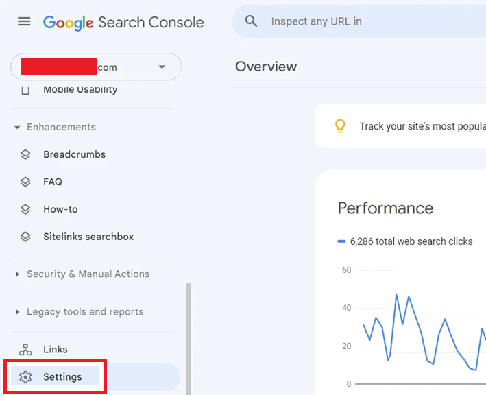Open the Breadcrumbs report
Viewport: 486px width, 395px height.
(75, 154)
